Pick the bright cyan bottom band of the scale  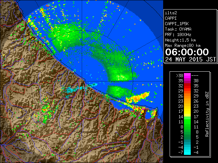point(187,152)
